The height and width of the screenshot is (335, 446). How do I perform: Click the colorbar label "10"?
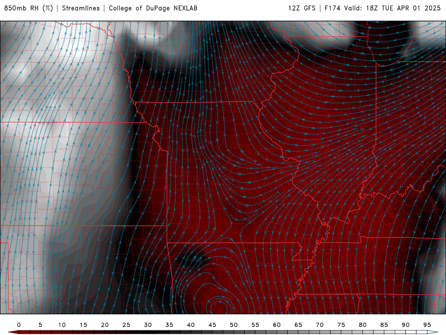tap(62, 325)
